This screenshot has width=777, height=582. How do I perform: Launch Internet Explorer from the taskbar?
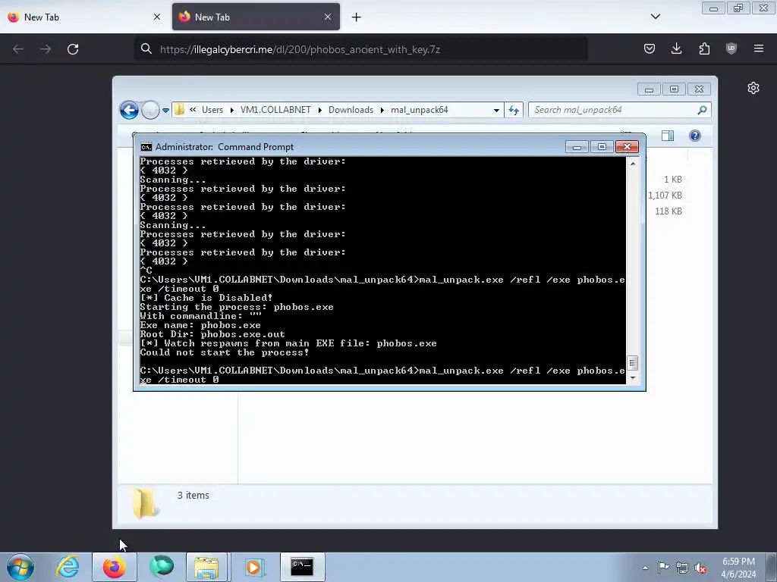[x=68, y=567]
